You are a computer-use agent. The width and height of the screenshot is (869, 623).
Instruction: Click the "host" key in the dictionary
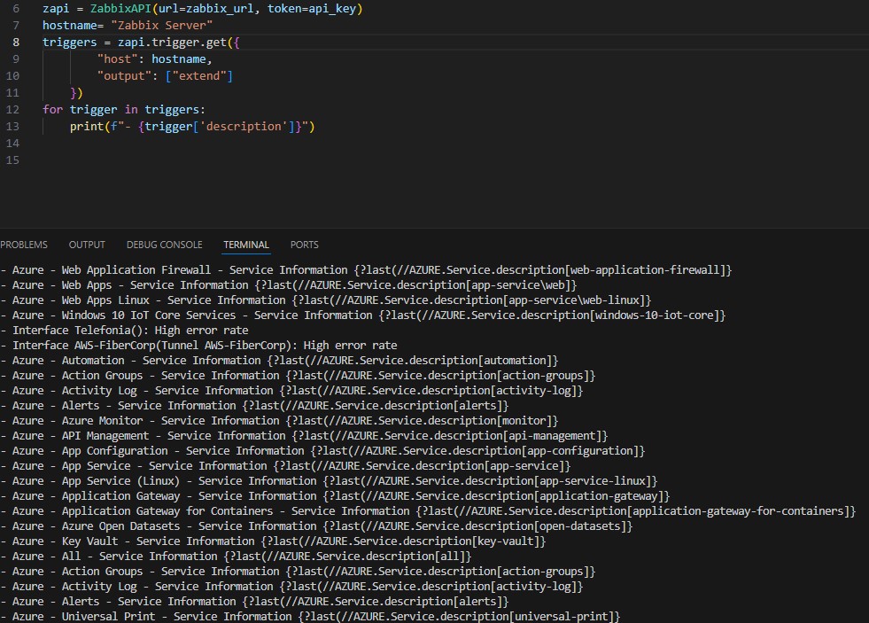pos(118,59)
